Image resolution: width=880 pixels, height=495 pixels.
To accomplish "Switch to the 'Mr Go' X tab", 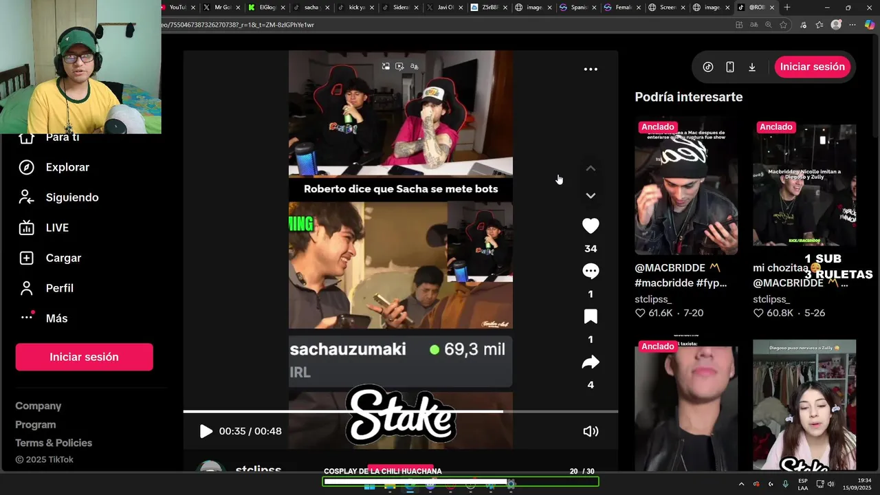I will pos(222,8).
